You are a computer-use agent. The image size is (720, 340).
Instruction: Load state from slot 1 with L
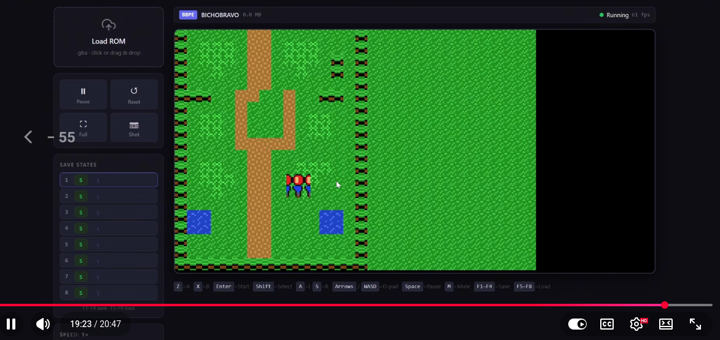[98, 180]
